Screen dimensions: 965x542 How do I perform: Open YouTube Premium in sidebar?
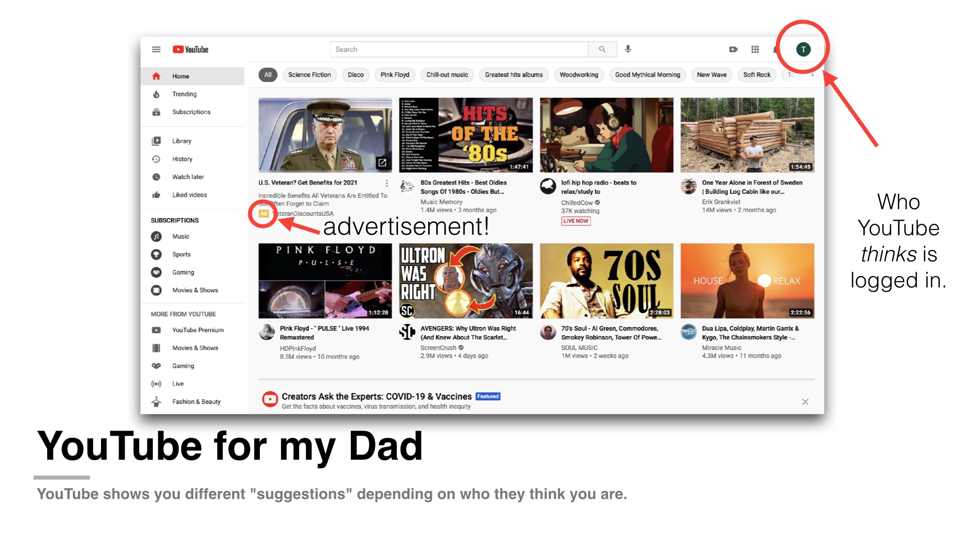(193, 330)
